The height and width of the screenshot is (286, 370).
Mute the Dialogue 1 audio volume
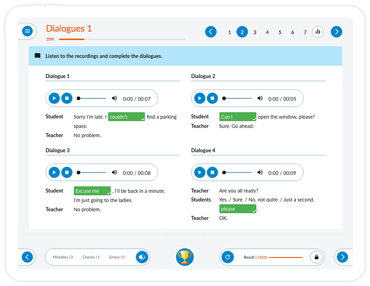(x=114, y=98)
